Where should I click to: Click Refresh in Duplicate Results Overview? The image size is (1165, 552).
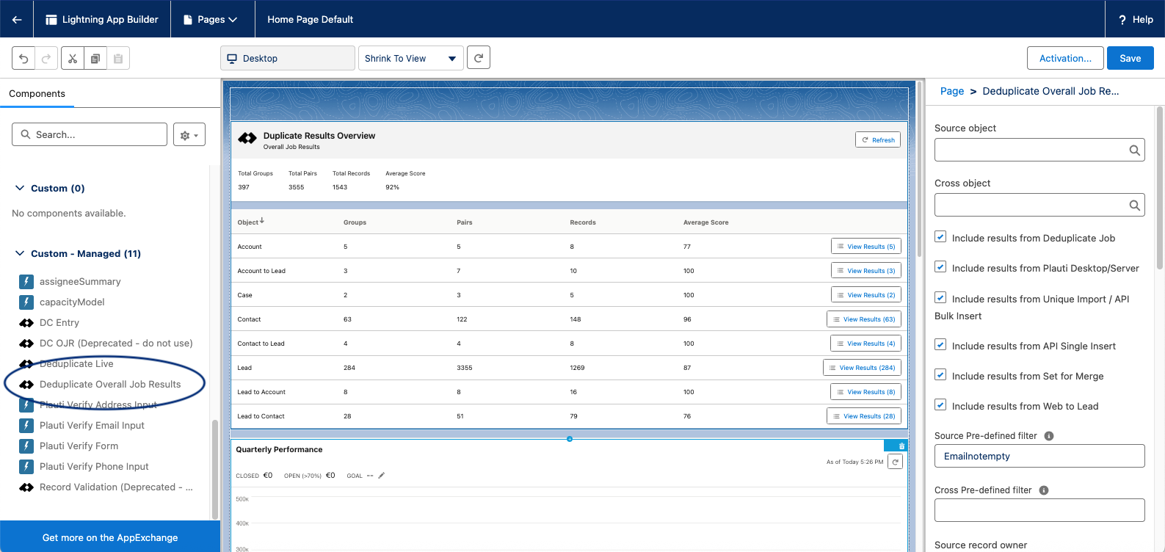(x=878, y=139)
